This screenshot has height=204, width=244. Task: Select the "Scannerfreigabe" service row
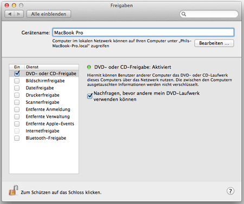(x=44, y=102)
